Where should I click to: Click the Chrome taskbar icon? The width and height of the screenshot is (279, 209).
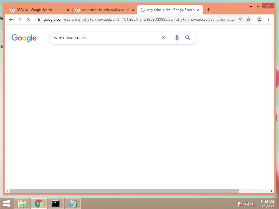click(39, 204)
